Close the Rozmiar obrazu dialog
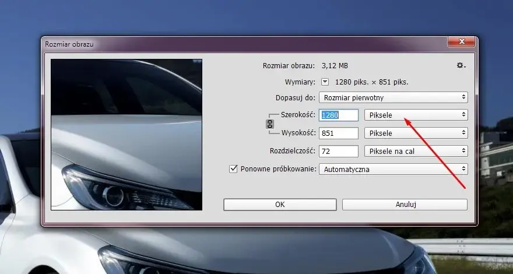The image size is (513, 274). pyautogui.click(x=461, y=41)
